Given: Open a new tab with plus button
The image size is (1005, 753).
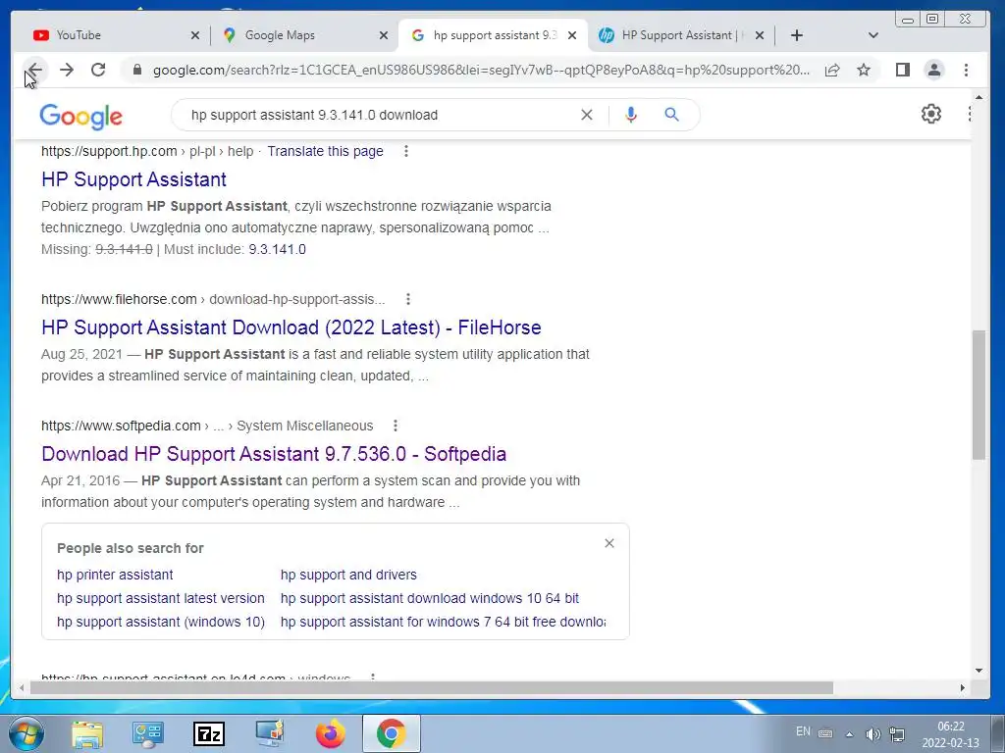Looking at the screenshot, I should coord(796,35).
